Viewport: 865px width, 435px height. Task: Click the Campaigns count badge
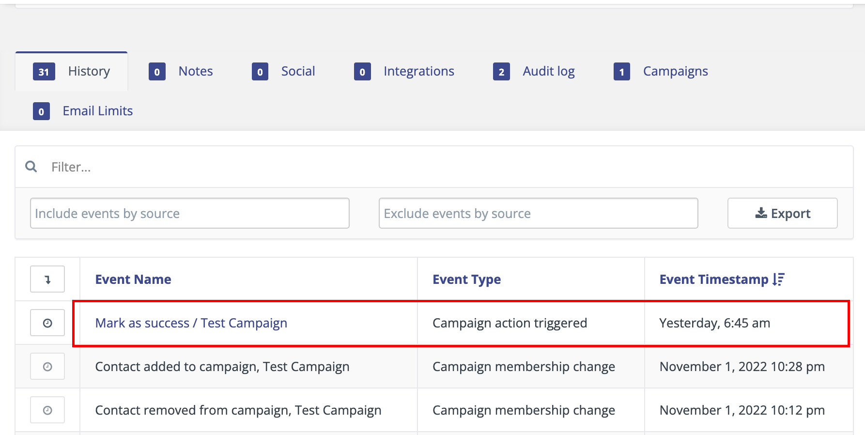coord(621,72)
